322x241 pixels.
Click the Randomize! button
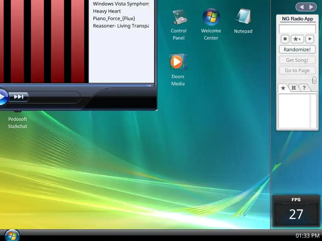coord(297,49)
